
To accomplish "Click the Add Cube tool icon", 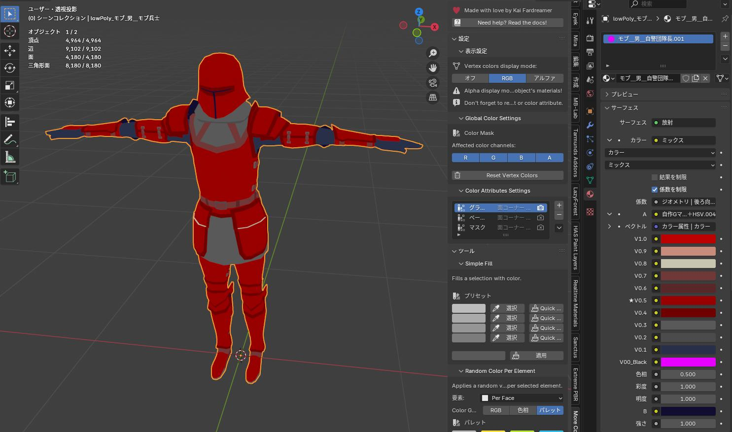I will click(x=10, y=176).
